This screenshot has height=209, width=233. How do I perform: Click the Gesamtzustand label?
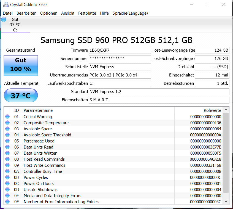(21, 50)
